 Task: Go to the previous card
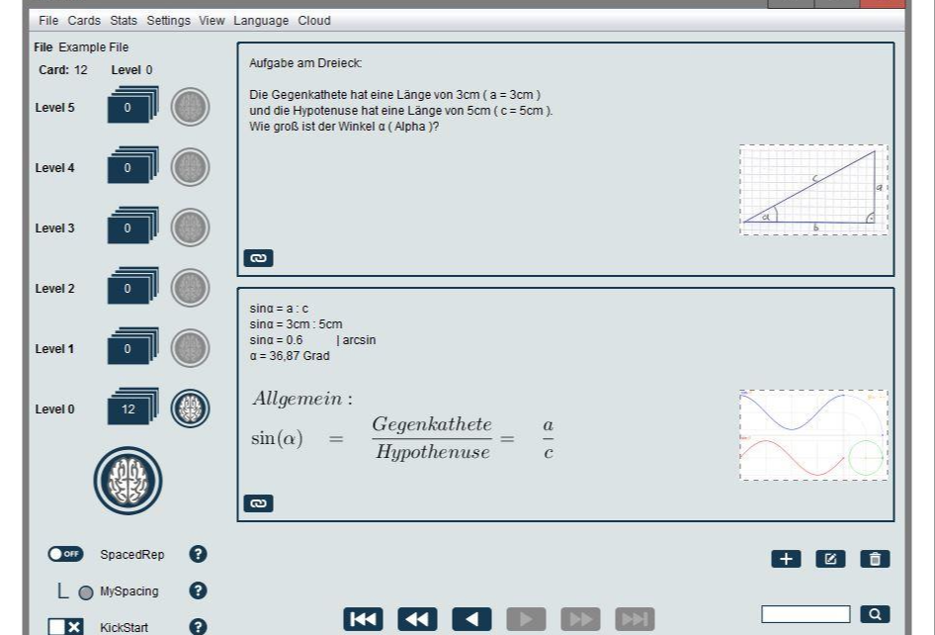point(471,618)
